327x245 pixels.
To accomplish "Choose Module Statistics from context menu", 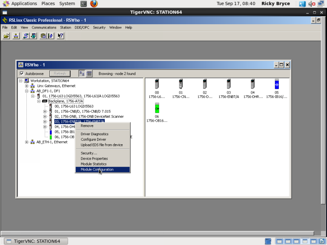I will point(102,164).
